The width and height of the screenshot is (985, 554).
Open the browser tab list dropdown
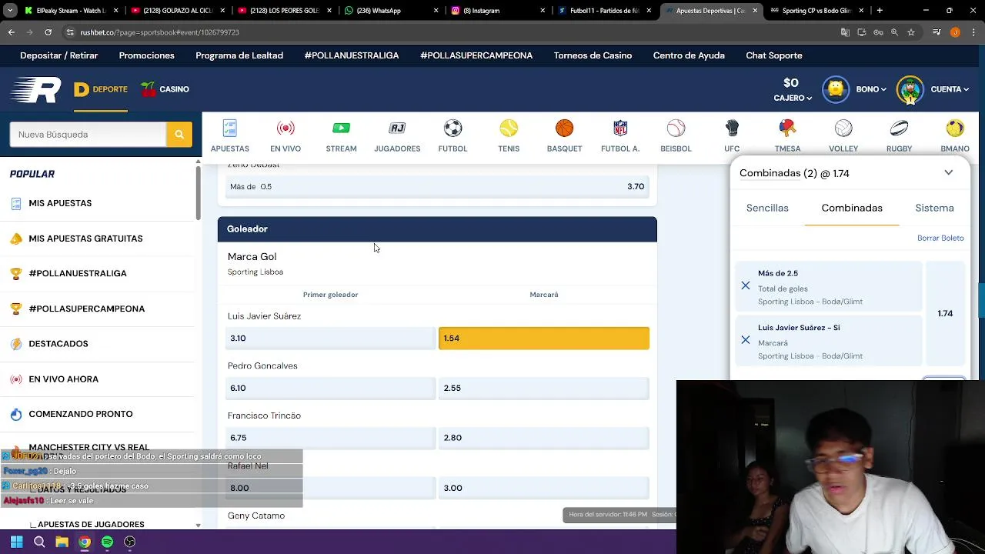[11, 11]
